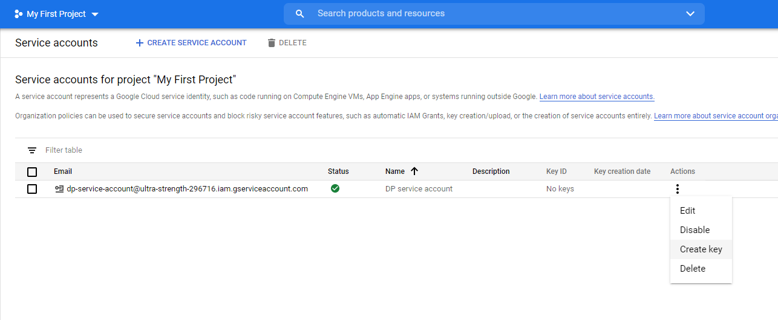This screenshot has height=320, width=778.
Task: Open Learn more about service accounts link
Action: coord(597,97)
